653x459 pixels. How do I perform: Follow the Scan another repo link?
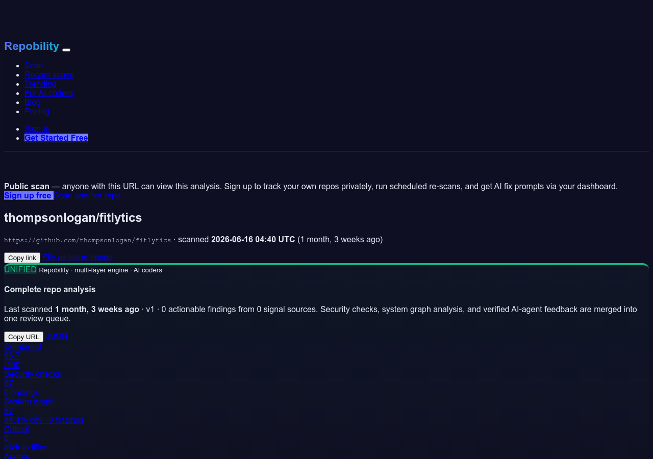point(87,195)
